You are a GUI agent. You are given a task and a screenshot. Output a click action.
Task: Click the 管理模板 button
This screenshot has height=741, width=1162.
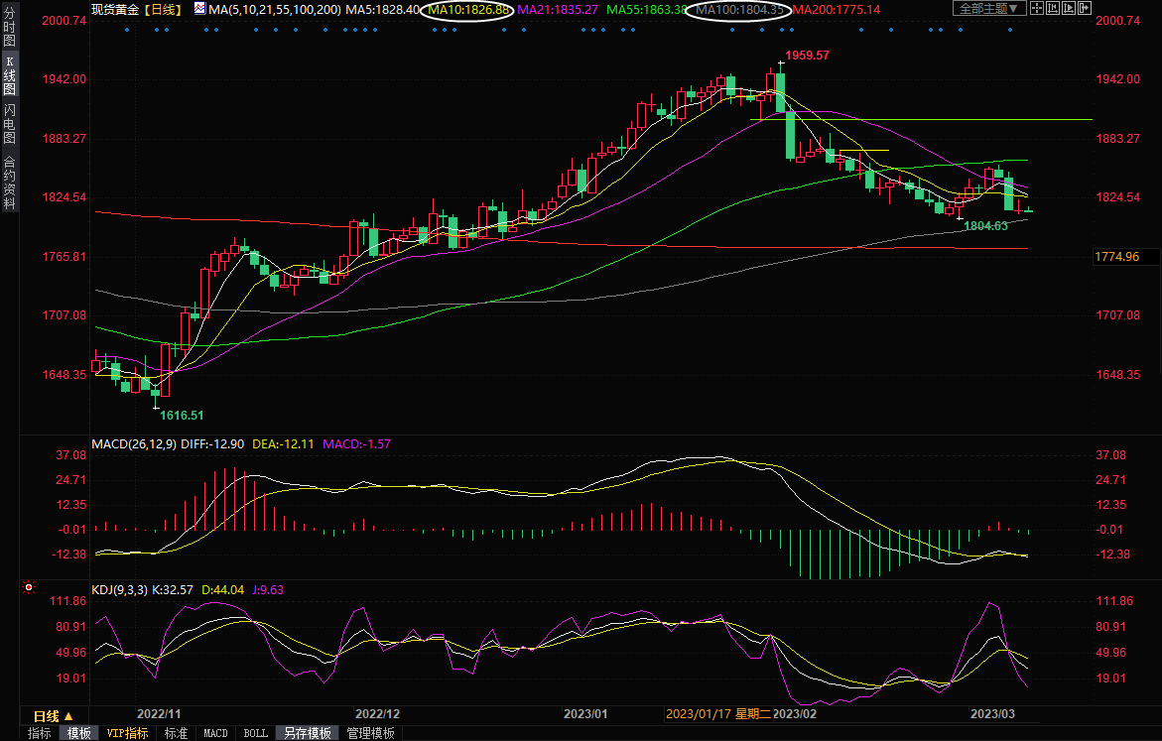click(370, 733)
